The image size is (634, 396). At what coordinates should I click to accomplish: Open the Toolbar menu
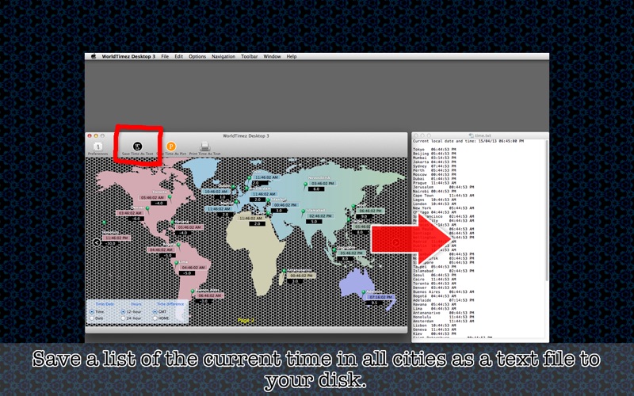click(x=250, y=56)
